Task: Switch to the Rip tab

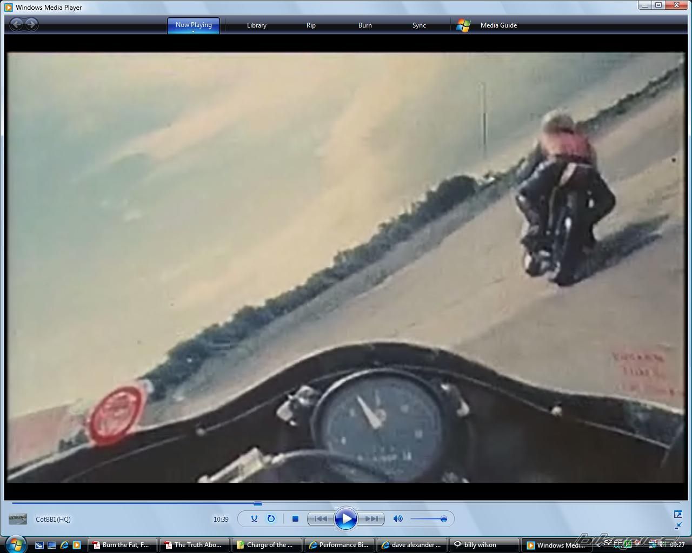Action: point(311,25)
